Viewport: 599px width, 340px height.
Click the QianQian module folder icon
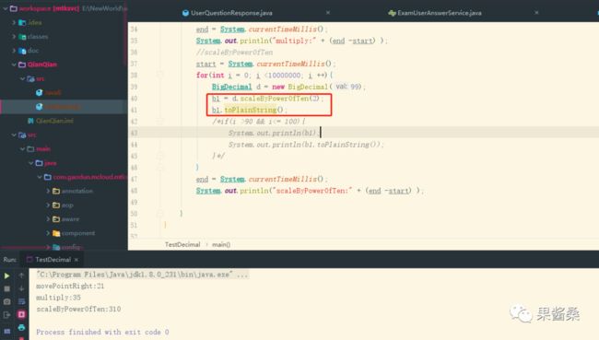pos(22,64)
